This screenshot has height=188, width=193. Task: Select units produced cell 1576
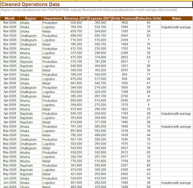coord(124,144)
